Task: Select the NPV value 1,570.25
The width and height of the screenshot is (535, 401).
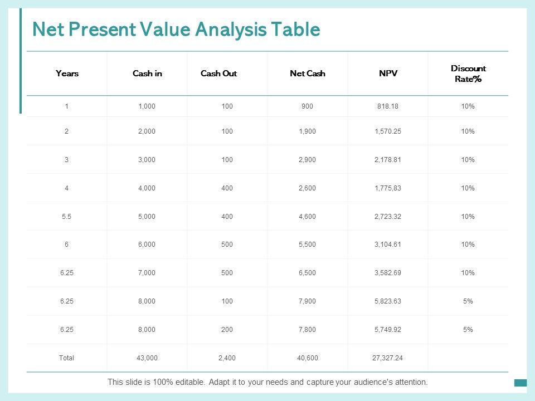Action: point(388,131)
